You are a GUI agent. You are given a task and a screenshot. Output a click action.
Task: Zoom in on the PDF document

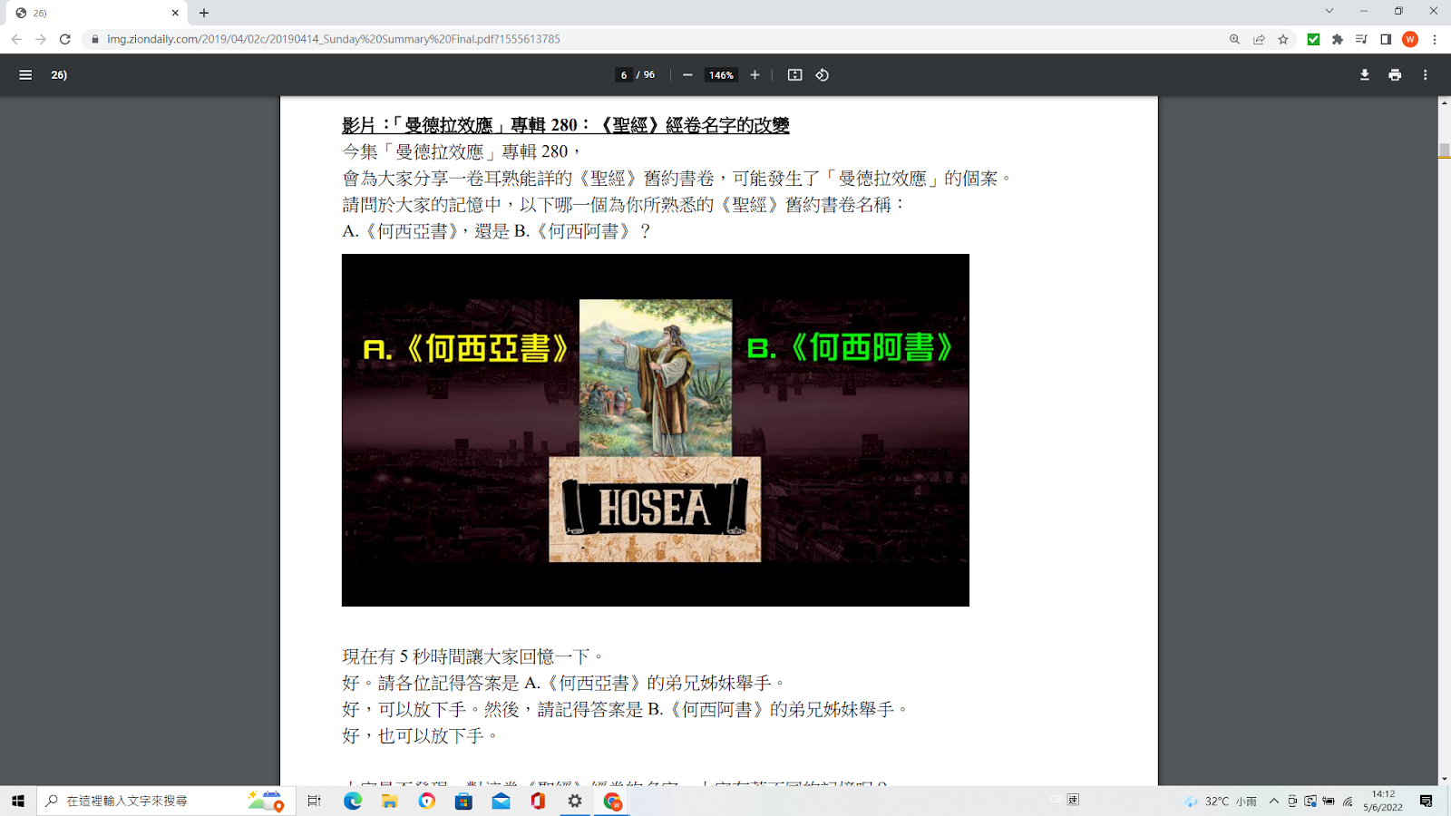pyautogui.click(x=755, y=75)
